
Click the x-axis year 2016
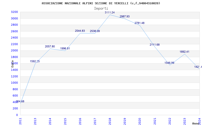(80, 121)
